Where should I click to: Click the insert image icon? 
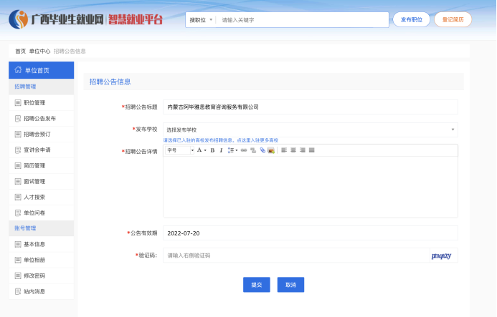271,150
